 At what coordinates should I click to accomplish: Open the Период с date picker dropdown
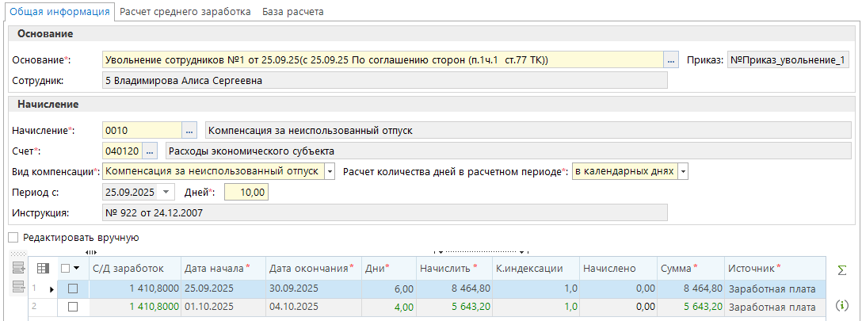tap(166, 192)
